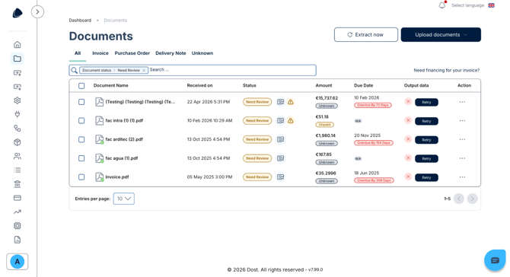Open action menu for Invoice.pdf
This screenshot has width=510, height=277.
click(x=462, y=177)
